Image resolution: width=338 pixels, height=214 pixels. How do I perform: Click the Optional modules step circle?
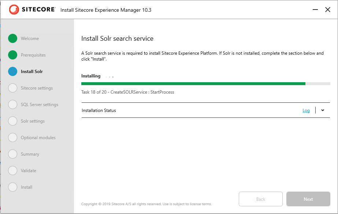13,138
